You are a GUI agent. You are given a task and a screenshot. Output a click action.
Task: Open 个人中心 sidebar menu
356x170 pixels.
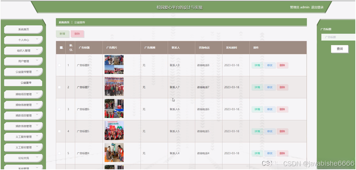pos(23,40)
